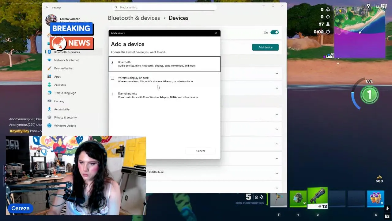Click the Fortnite minimap
This screenshot has height=221, width=392.
pos(360,32)
